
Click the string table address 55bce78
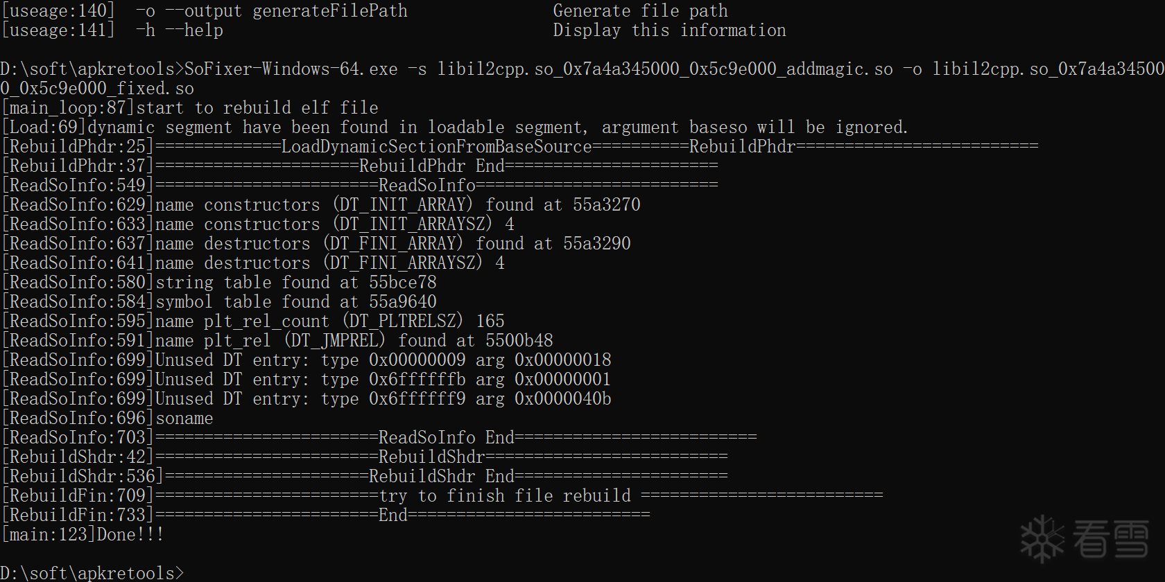coord(403,283)
